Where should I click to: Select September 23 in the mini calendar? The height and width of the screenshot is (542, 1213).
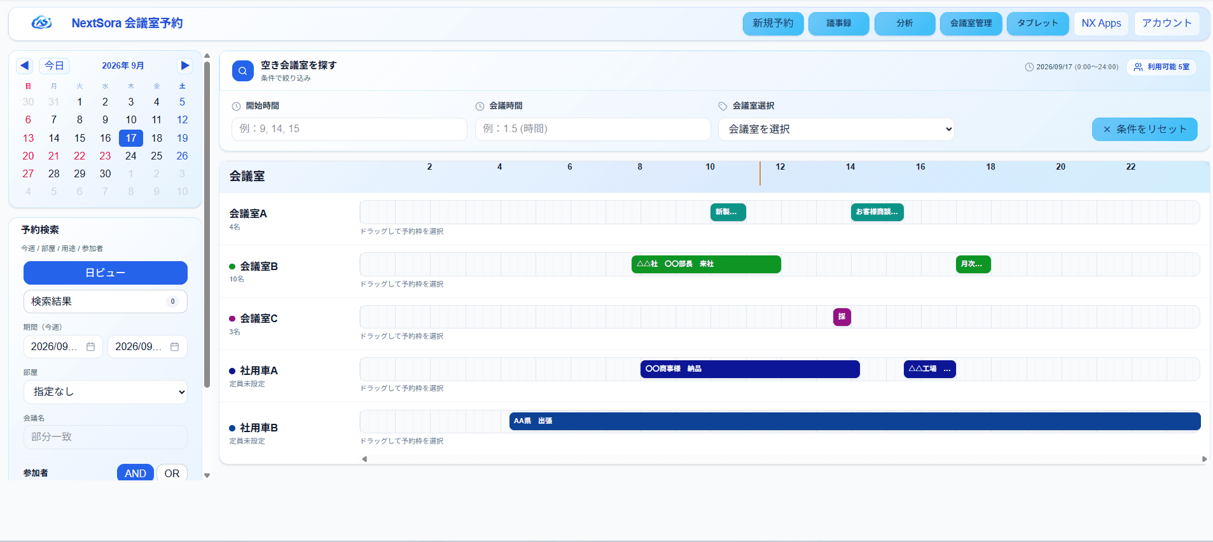click(105, 156)
